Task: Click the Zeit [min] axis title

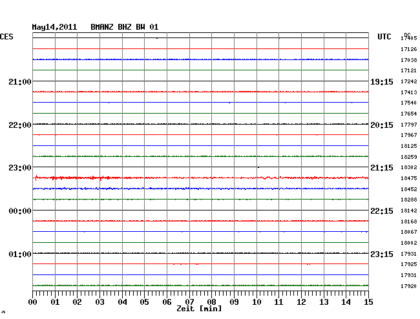Action: pyautogui.click(x=199, y=309)
